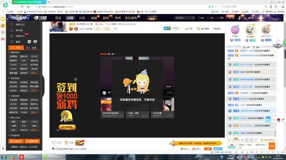Screen dimensions: 286x160
Task: Open 我的关注 heart icon in sidebar
Action: pyautogui.click(x=12, y=24)
